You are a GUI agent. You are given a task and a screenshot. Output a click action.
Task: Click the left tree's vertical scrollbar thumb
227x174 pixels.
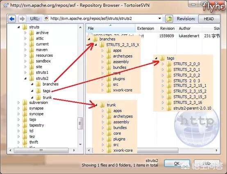point(80,123)
